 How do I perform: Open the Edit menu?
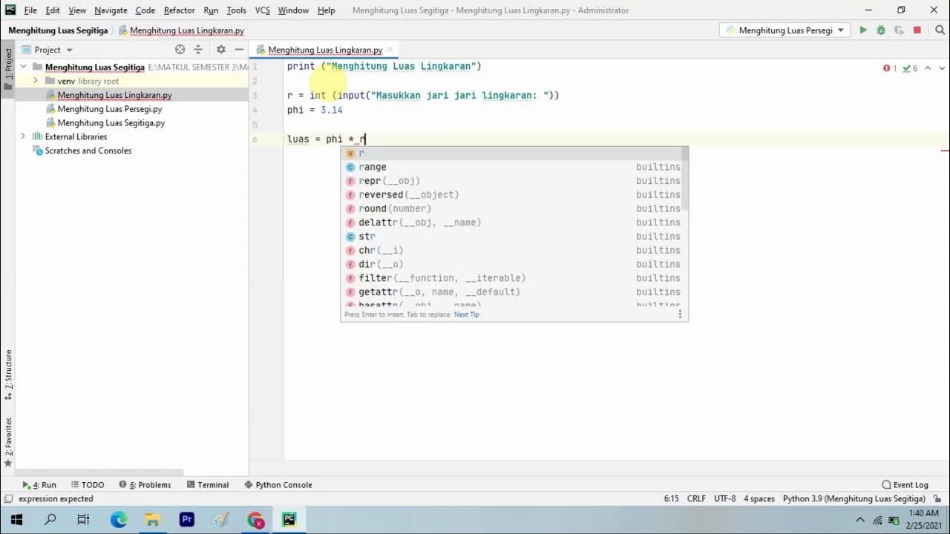point(53,10)
